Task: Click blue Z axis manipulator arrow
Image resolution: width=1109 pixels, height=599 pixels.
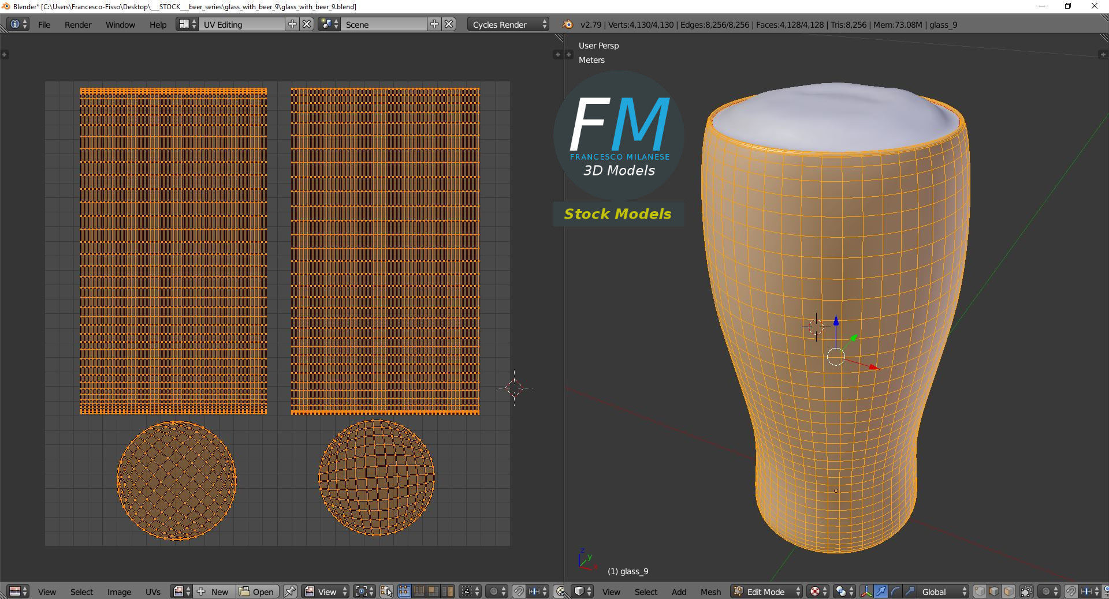Action: (836, 321)
